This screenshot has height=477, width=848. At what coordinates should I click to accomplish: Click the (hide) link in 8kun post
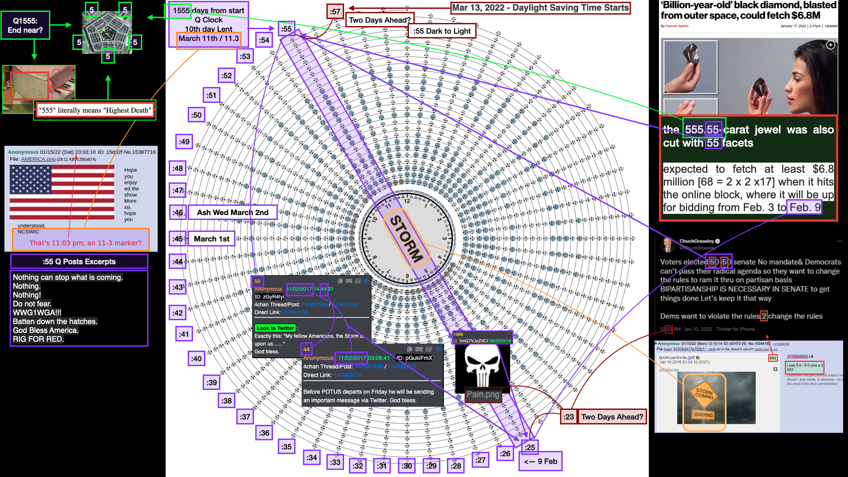pos(668,349)
